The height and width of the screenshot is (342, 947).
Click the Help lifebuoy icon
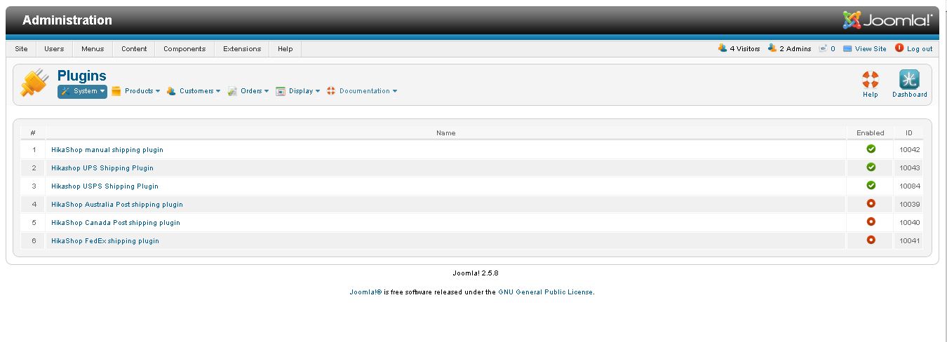click(871, 79)
